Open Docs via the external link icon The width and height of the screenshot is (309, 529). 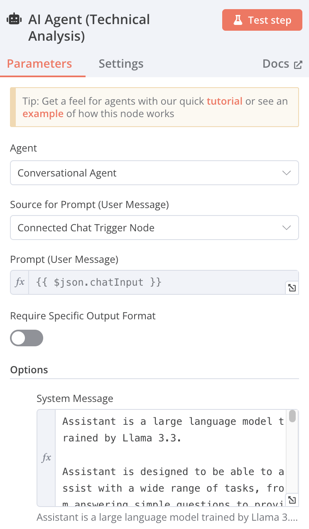(x=298, y=64)
